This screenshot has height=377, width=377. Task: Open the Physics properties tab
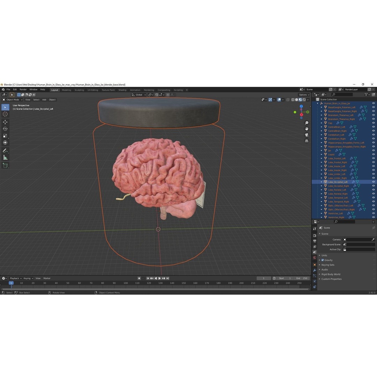point(315,281)
